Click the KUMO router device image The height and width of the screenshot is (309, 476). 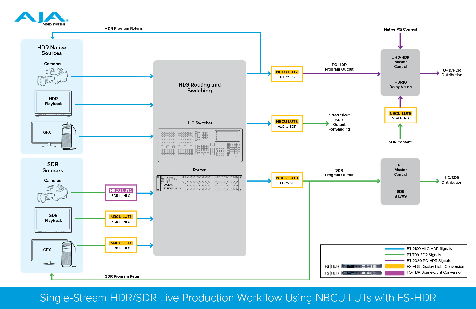[x=199, y=183]
